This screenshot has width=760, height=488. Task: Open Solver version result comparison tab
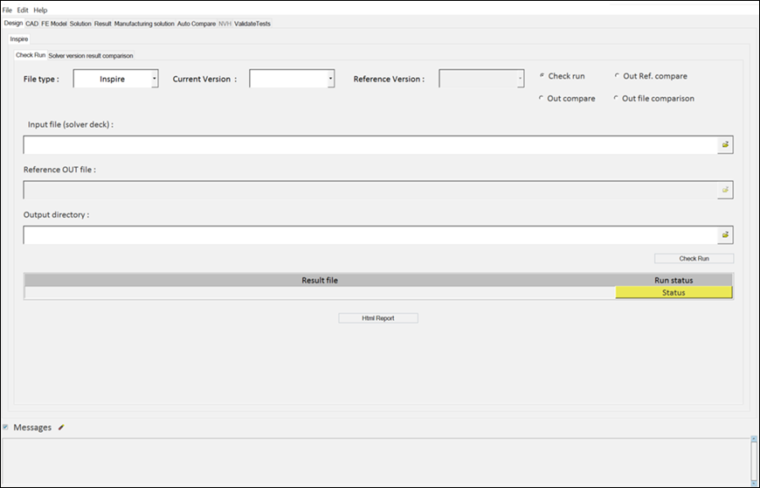pyautogui.click(x=91, y=56)
